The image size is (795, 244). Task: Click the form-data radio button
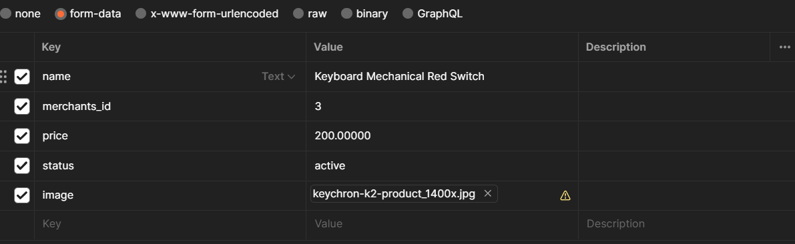pos(60,14)
